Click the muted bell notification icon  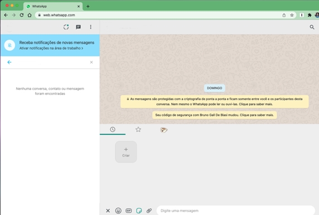pos(9,45)
